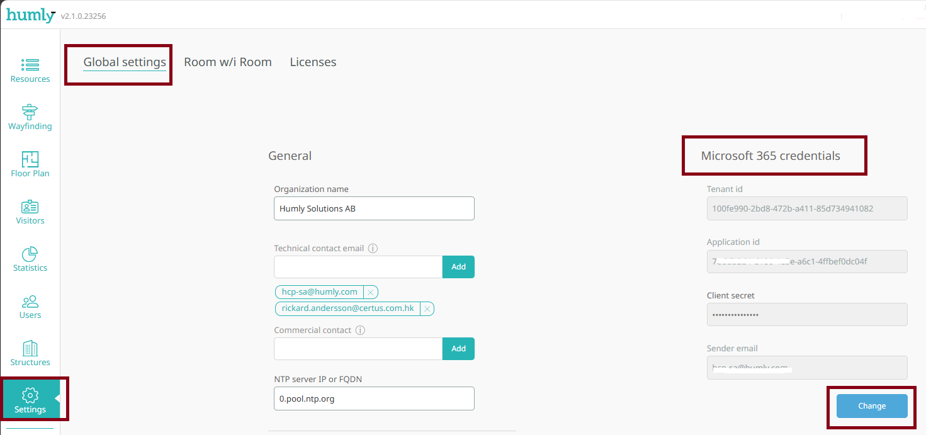Screen dimensions: 926x435
Task: Switch to the Global settings tab
Action: click(x=125, y=62)
